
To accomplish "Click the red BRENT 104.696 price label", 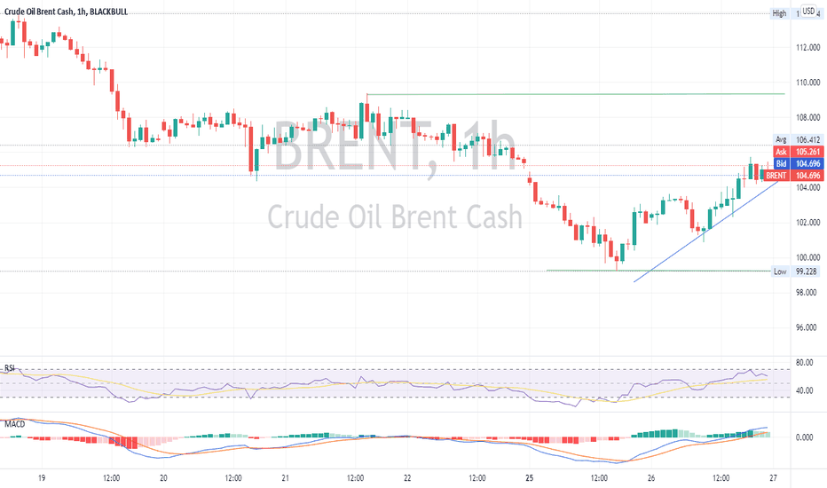I will 793,175.
